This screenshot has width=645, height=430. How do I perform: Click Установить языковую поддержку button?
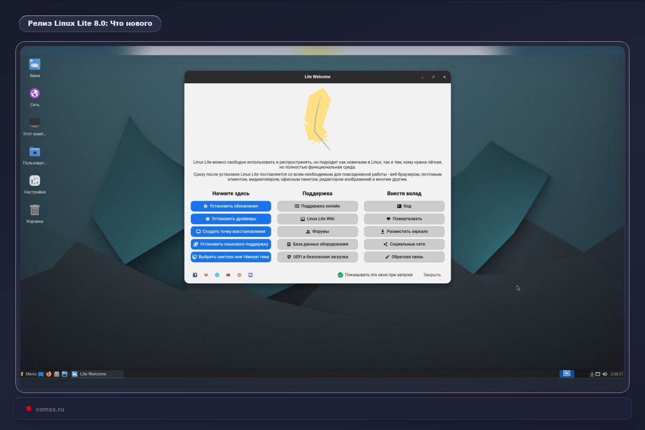pos(231,244)
